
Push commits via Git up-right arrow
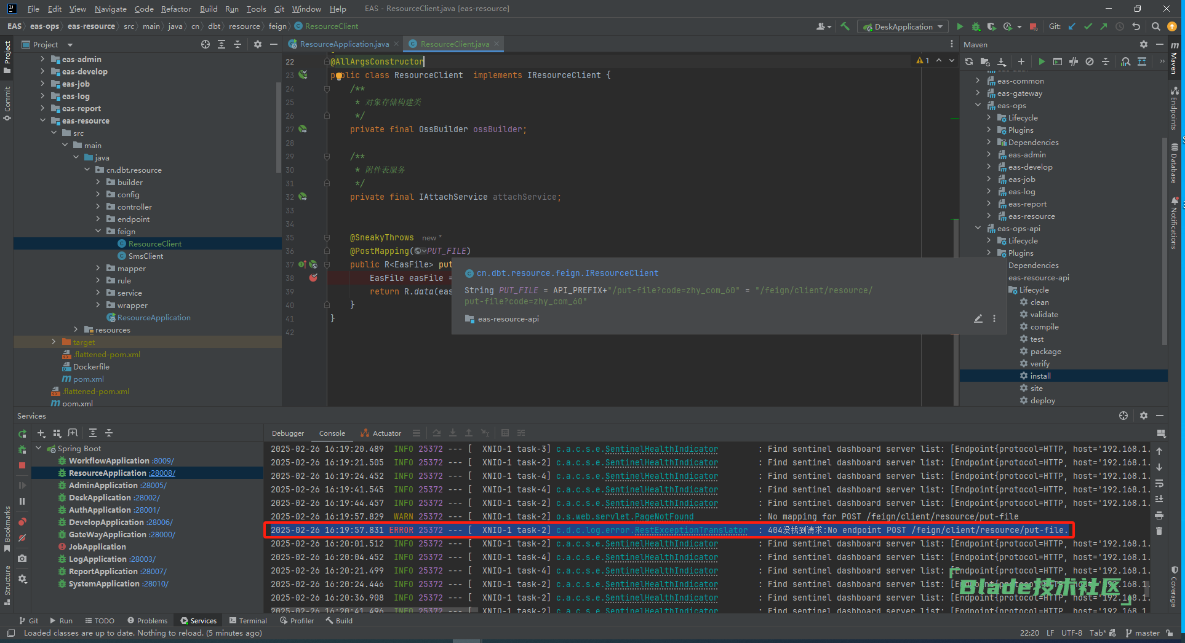1104,26
